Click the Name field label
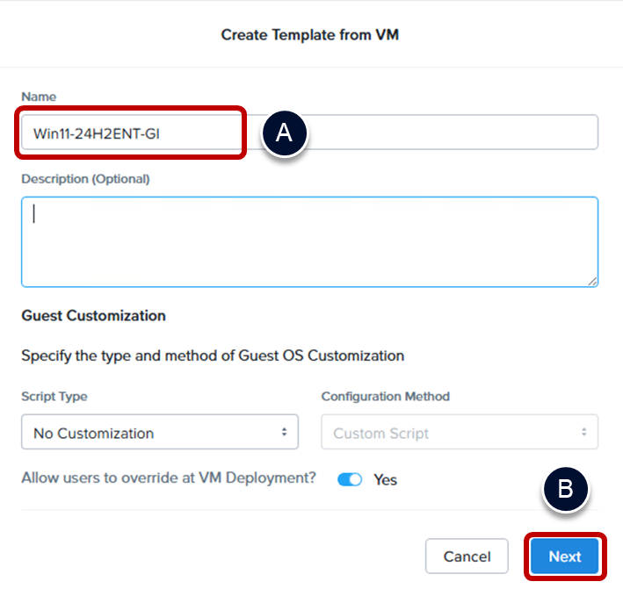The height and width of the screenshot is (596, 623). click(x=39, y=96)
